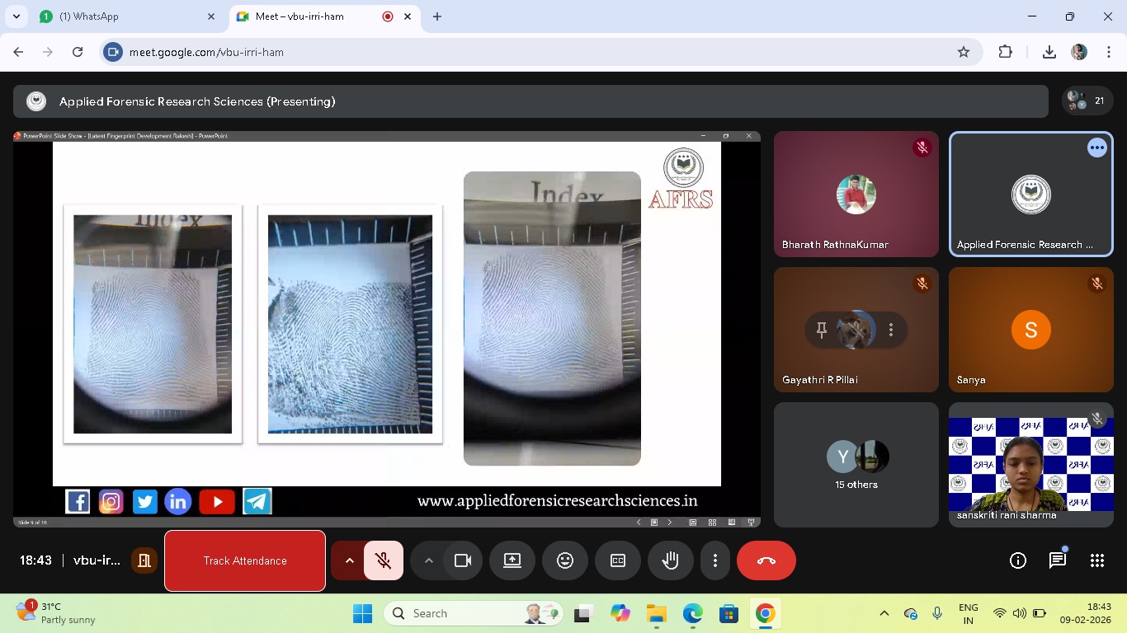Select Bharath RathnaKumar's video tile
The image size is (1127, 633).
pos(856,195)
